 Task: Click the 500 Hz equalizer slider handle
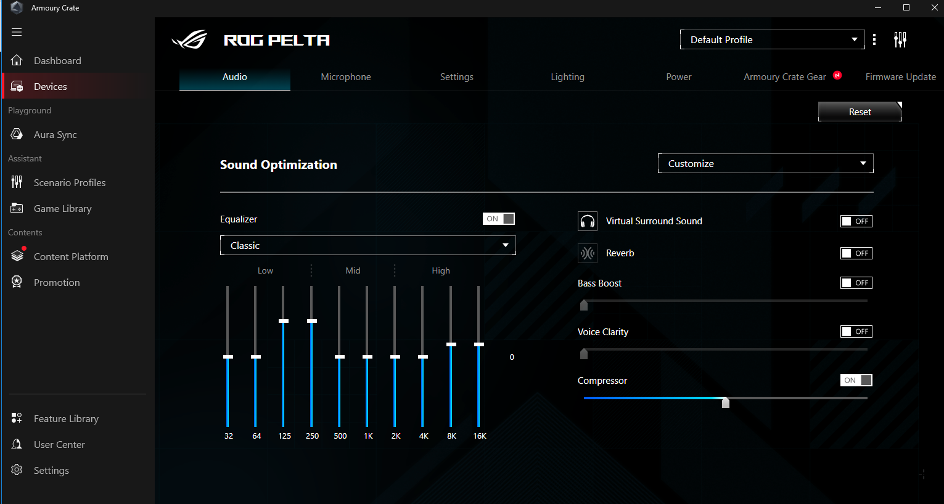(340, 357)
